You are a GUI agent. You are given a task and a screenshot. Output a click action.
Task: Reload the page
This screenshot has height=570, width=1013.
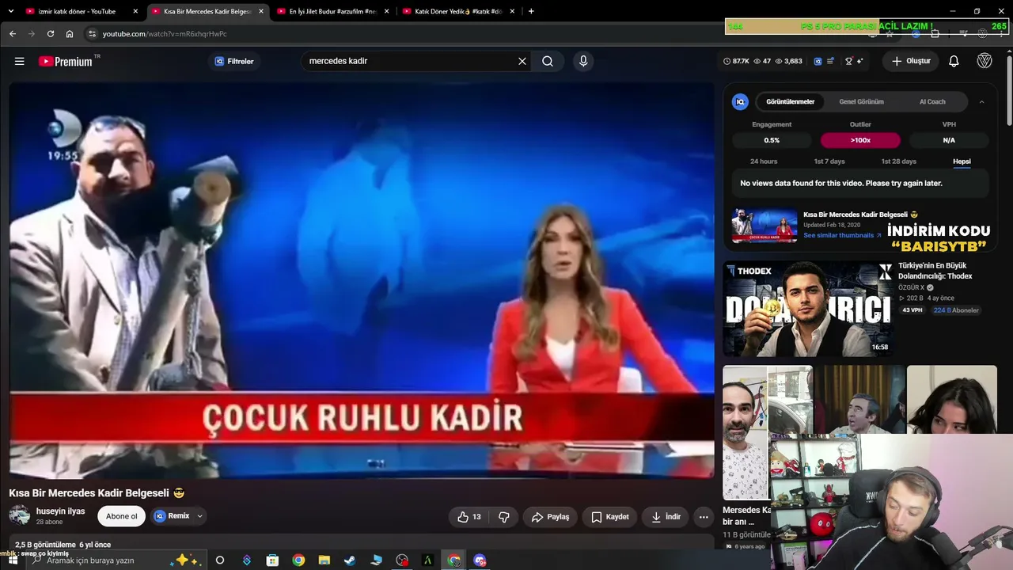(51, 34)
